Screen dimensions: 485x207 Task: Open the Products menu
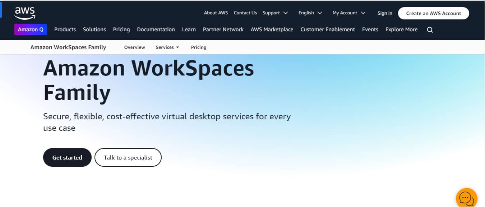[65, 29]
